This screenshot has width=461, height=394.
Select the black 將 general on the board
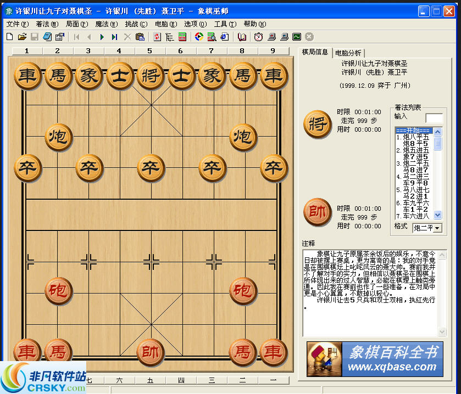tap(151, 76)
